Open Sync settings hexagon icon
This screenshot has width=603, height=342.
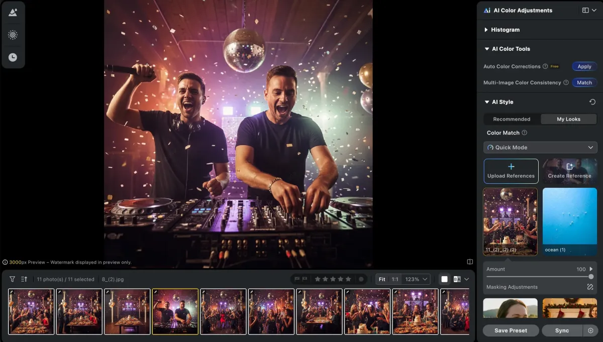click(590, 330)
